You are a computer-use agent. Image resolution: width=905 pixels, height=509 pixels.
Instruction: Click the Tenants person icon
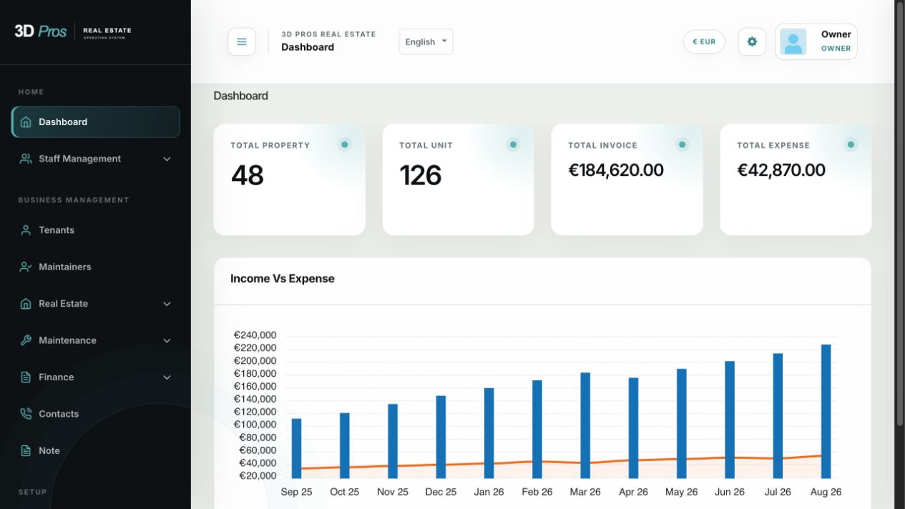point(26,230)
